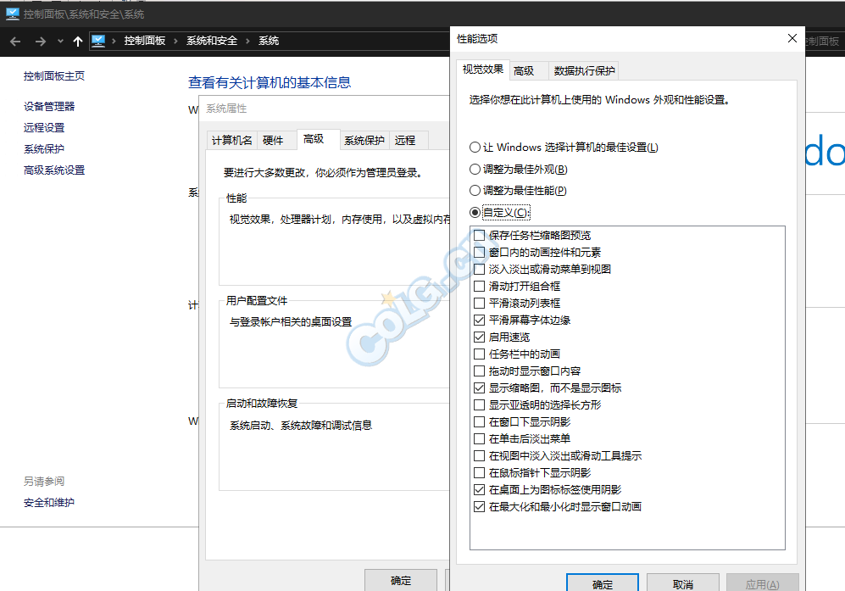845x591 pixels.
Task: Go up one level with the Up arrow
Action: coord(78,41)
